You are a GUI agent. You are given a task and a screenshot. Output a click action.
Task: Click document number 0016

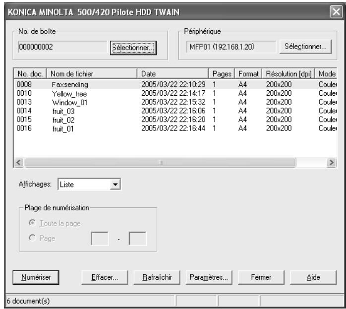[24, 128]
